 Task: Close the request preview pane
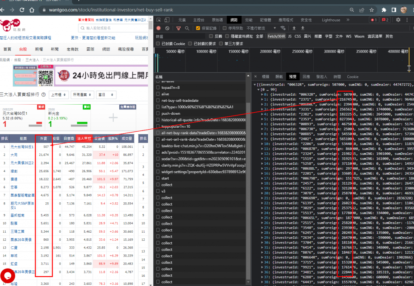(x=256, y=76)
